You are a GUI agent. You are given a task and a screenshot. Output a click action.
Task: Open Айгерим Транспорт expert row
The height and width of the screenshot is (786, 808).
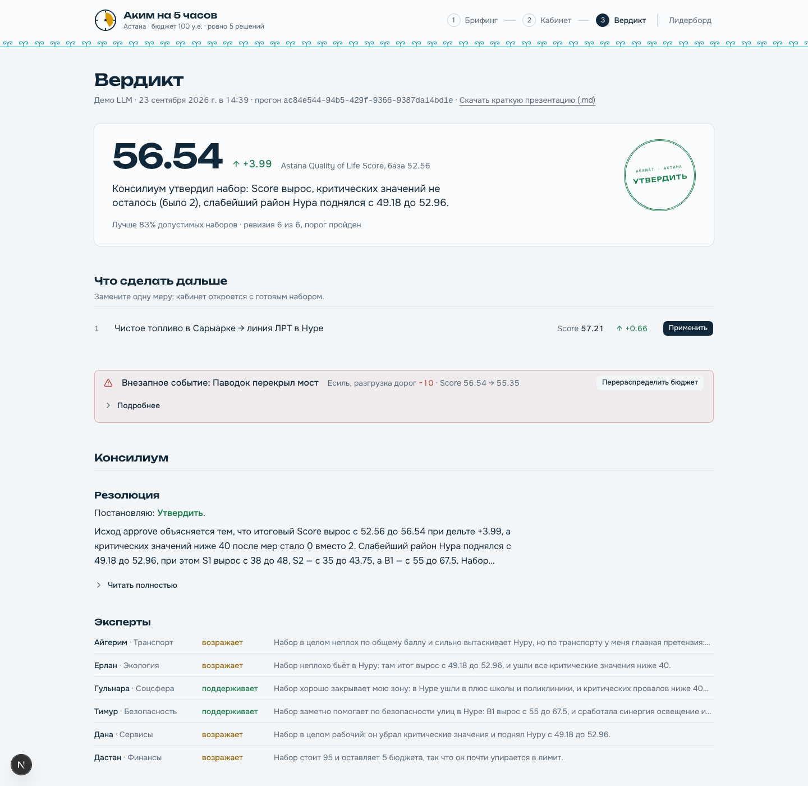(x=404, y=642)
